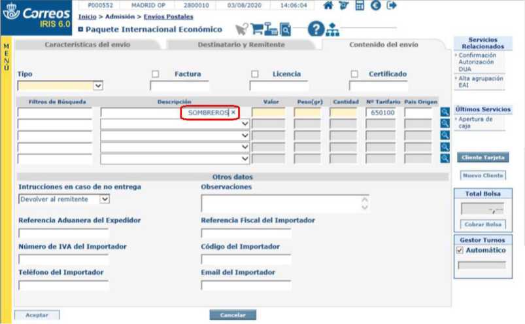The width and height of the screenshot is (525, 324).
Task: Click magnifier search icon on first content row
Action: 445,113
